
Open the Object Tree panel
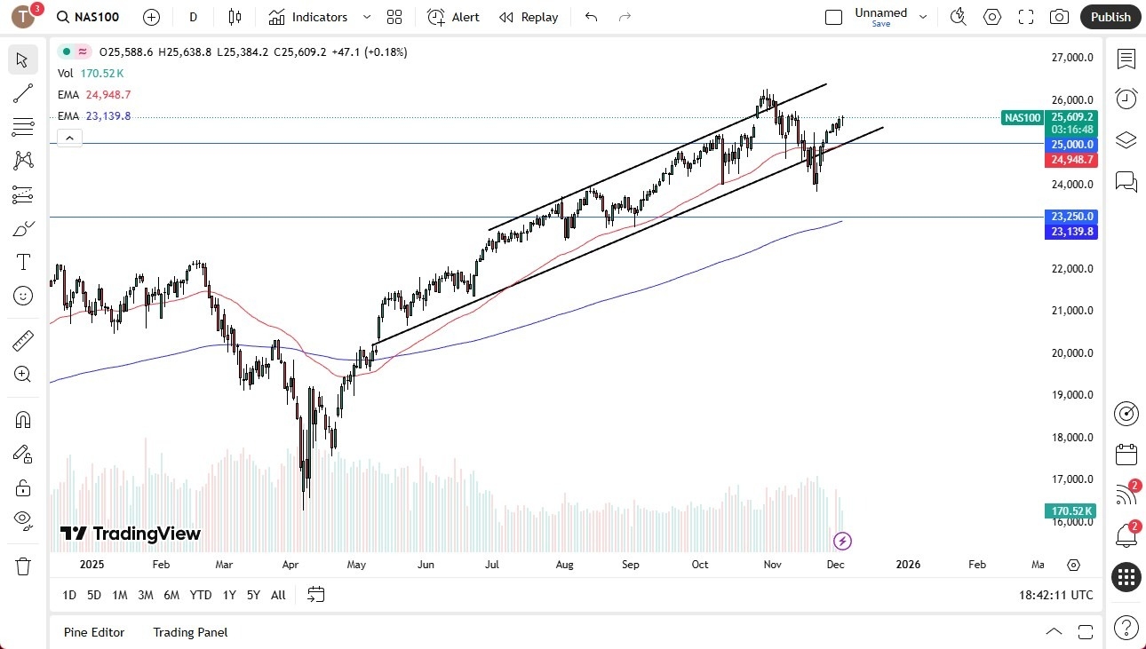1126,139
